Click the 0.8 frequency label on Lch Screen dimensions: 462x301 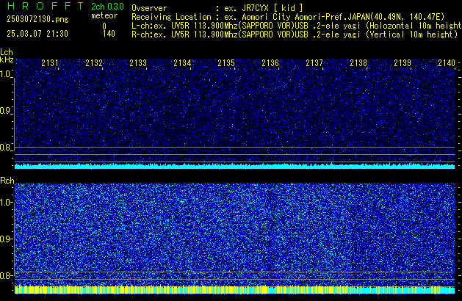6,148
